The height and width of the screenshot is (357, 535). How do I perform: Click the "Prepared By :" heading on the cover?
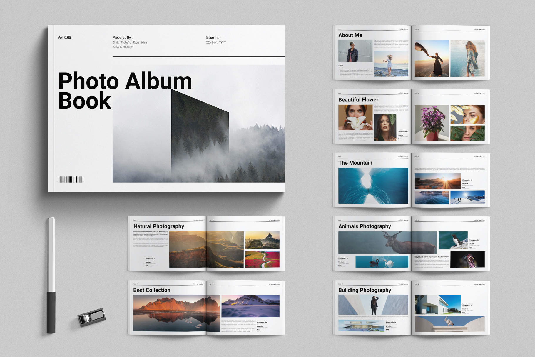pos(123,38)
